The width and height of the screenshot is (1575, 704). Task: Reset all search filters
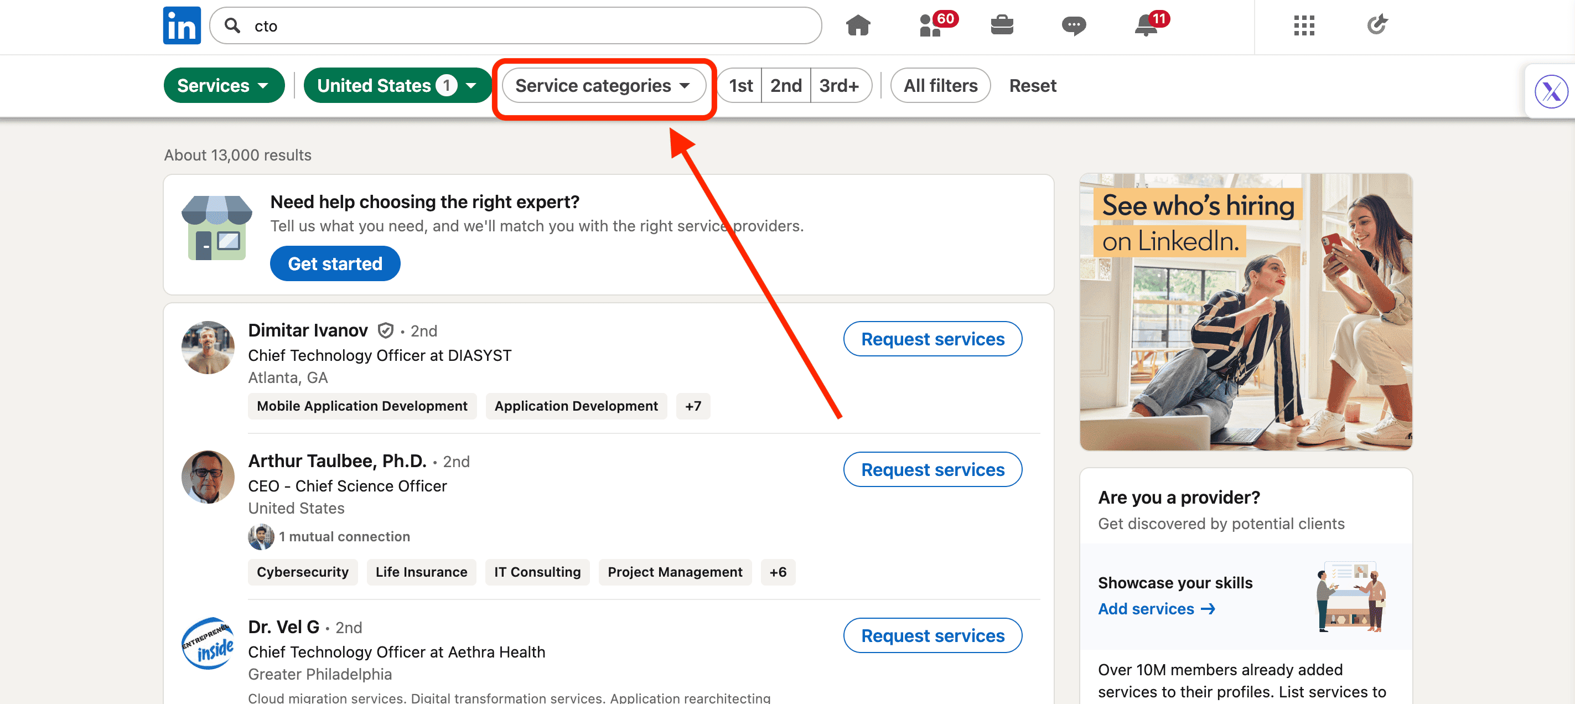click(x=1033, y=85)
